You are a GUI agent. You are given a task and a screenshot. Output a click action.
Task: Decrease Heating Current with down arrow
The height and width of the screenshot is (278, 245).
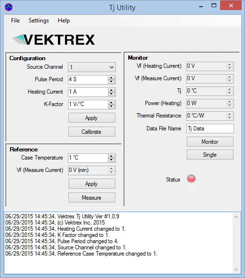click(111, 94)
